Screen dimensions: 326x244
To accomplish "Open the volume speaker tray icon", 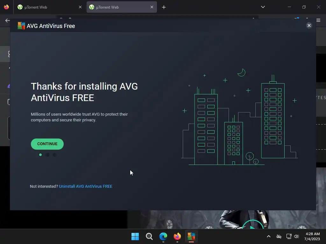I will tap(296, 236).
